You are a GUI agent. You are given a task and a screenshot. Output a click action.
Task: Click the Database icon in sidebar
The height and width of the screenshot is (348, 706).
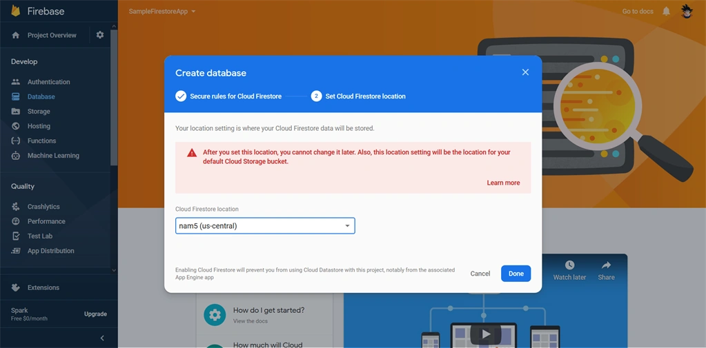click(16, 96)
